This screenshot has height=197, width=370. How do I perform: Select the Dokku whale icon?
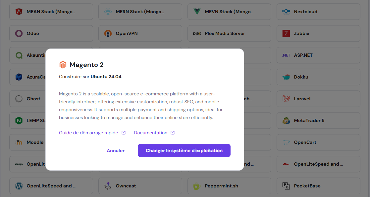(x=286, y=77)
